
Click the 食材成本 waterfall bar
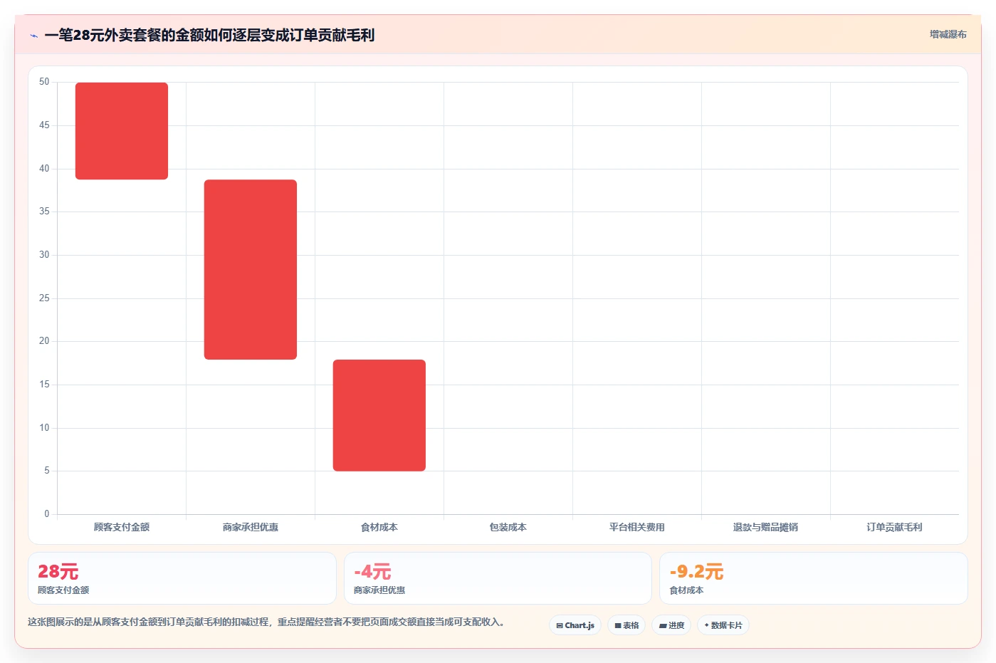pos(379,415)
